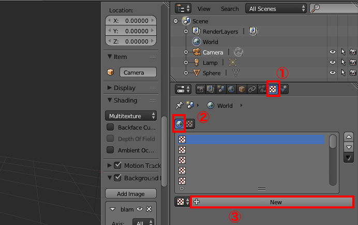Image resolution: width=358 pixels, height=225 pixels.
Task: Expand the Camera tree item
Action: click(x=186, y=52)
